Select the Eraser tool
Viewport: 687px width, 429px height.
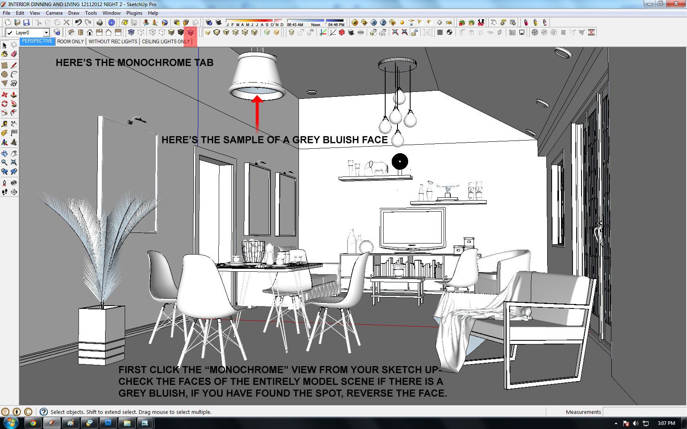[x=14, y=54]
